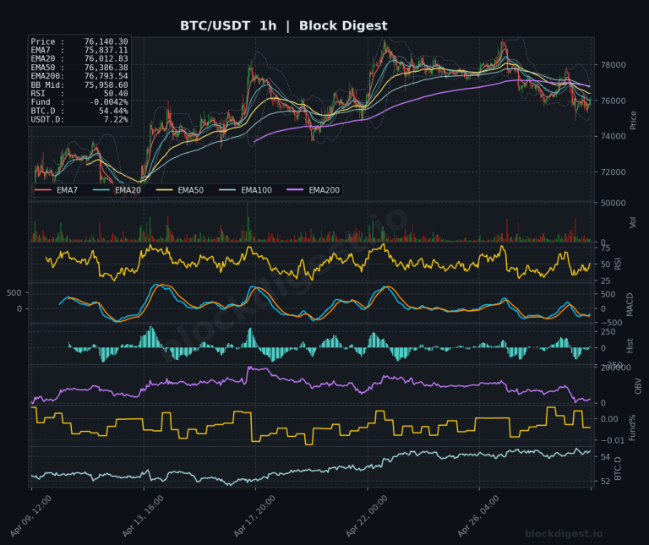Select the EMA20 76,012.83 value row

[79, 59]
